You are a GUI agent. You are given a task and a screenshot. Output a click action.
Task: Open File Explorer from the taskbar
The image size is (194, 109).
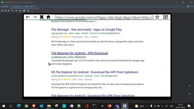tap(49, 106)
